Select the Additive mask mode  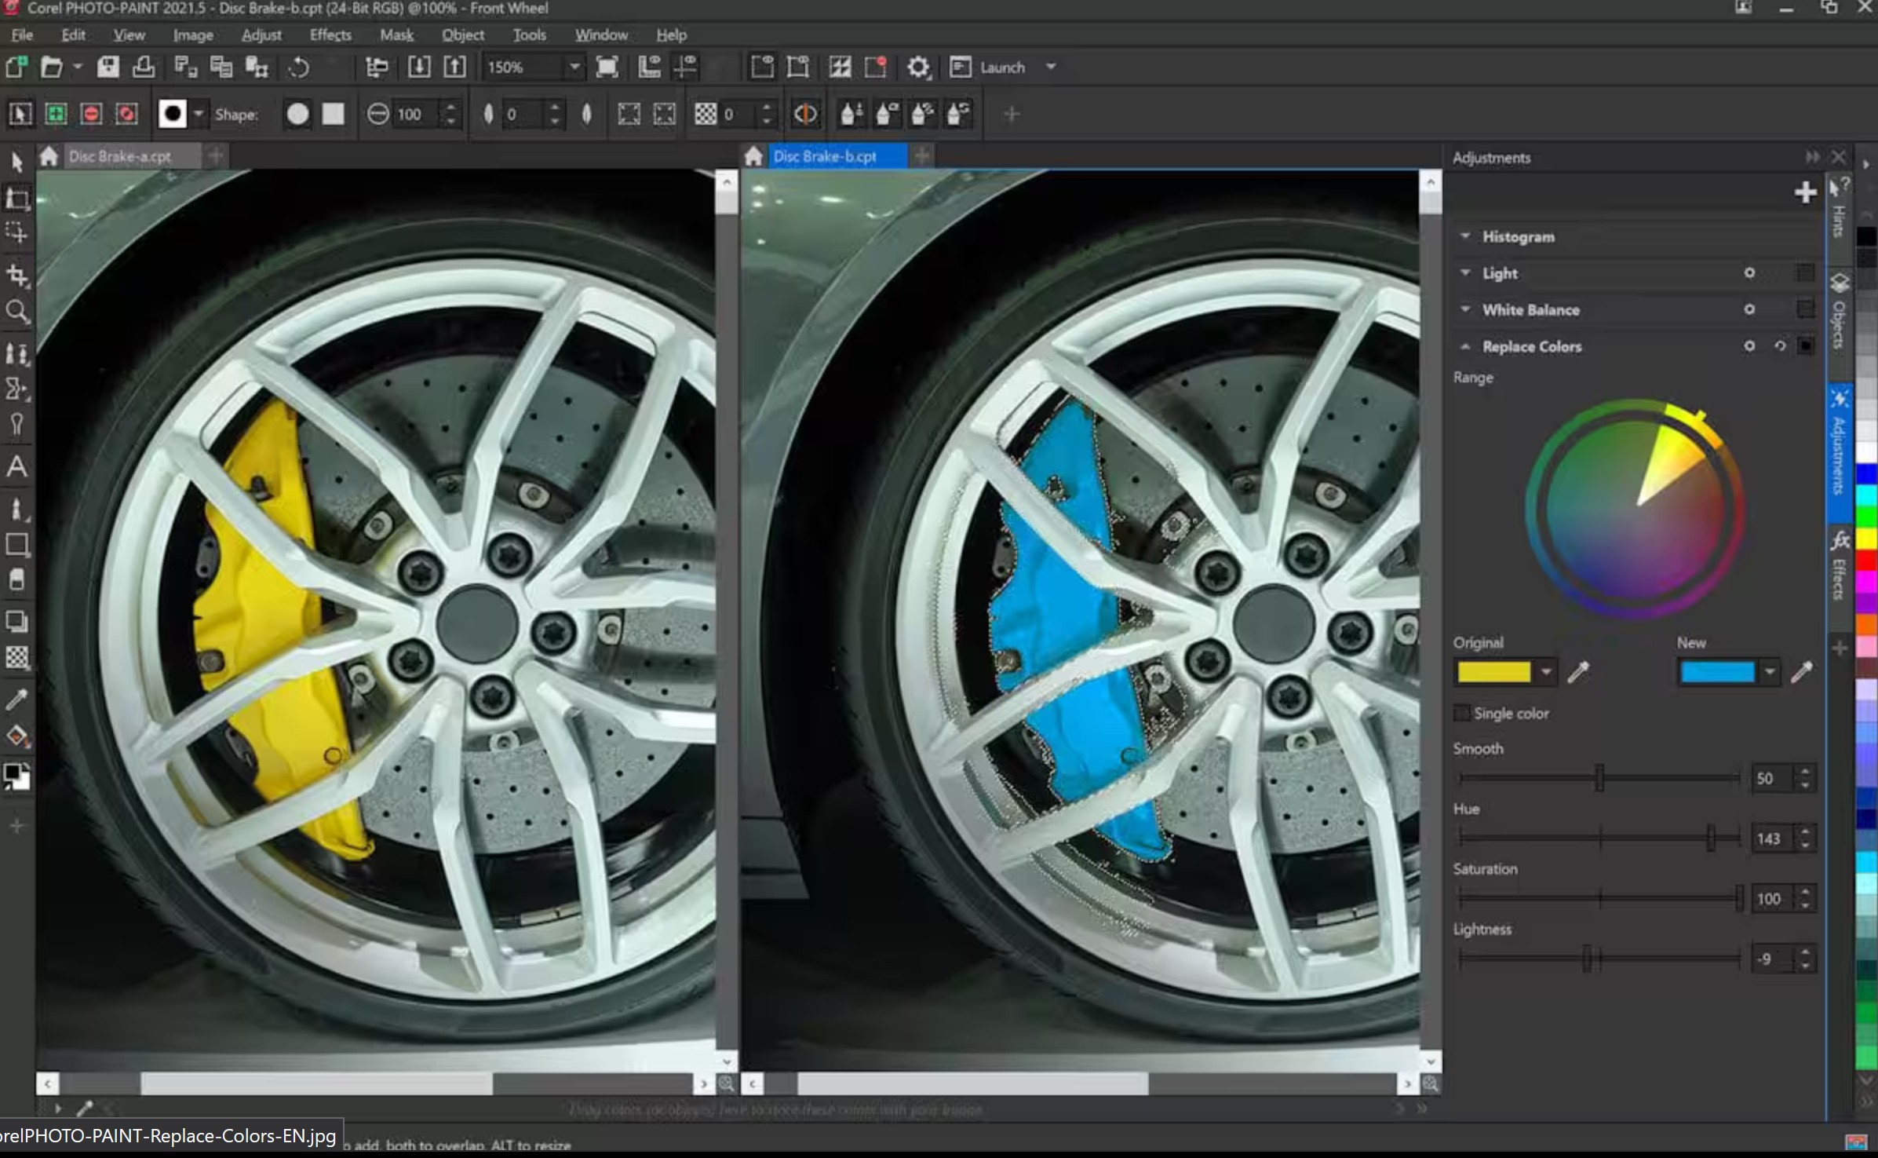[56, 114]
